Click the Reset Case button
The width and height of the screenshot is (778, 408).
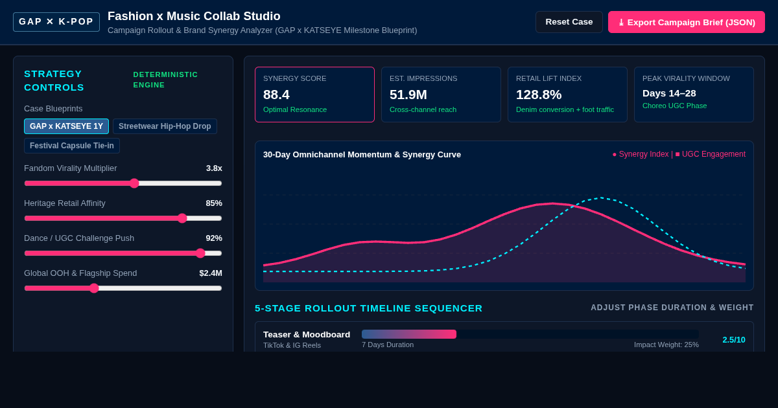point(569,22)
